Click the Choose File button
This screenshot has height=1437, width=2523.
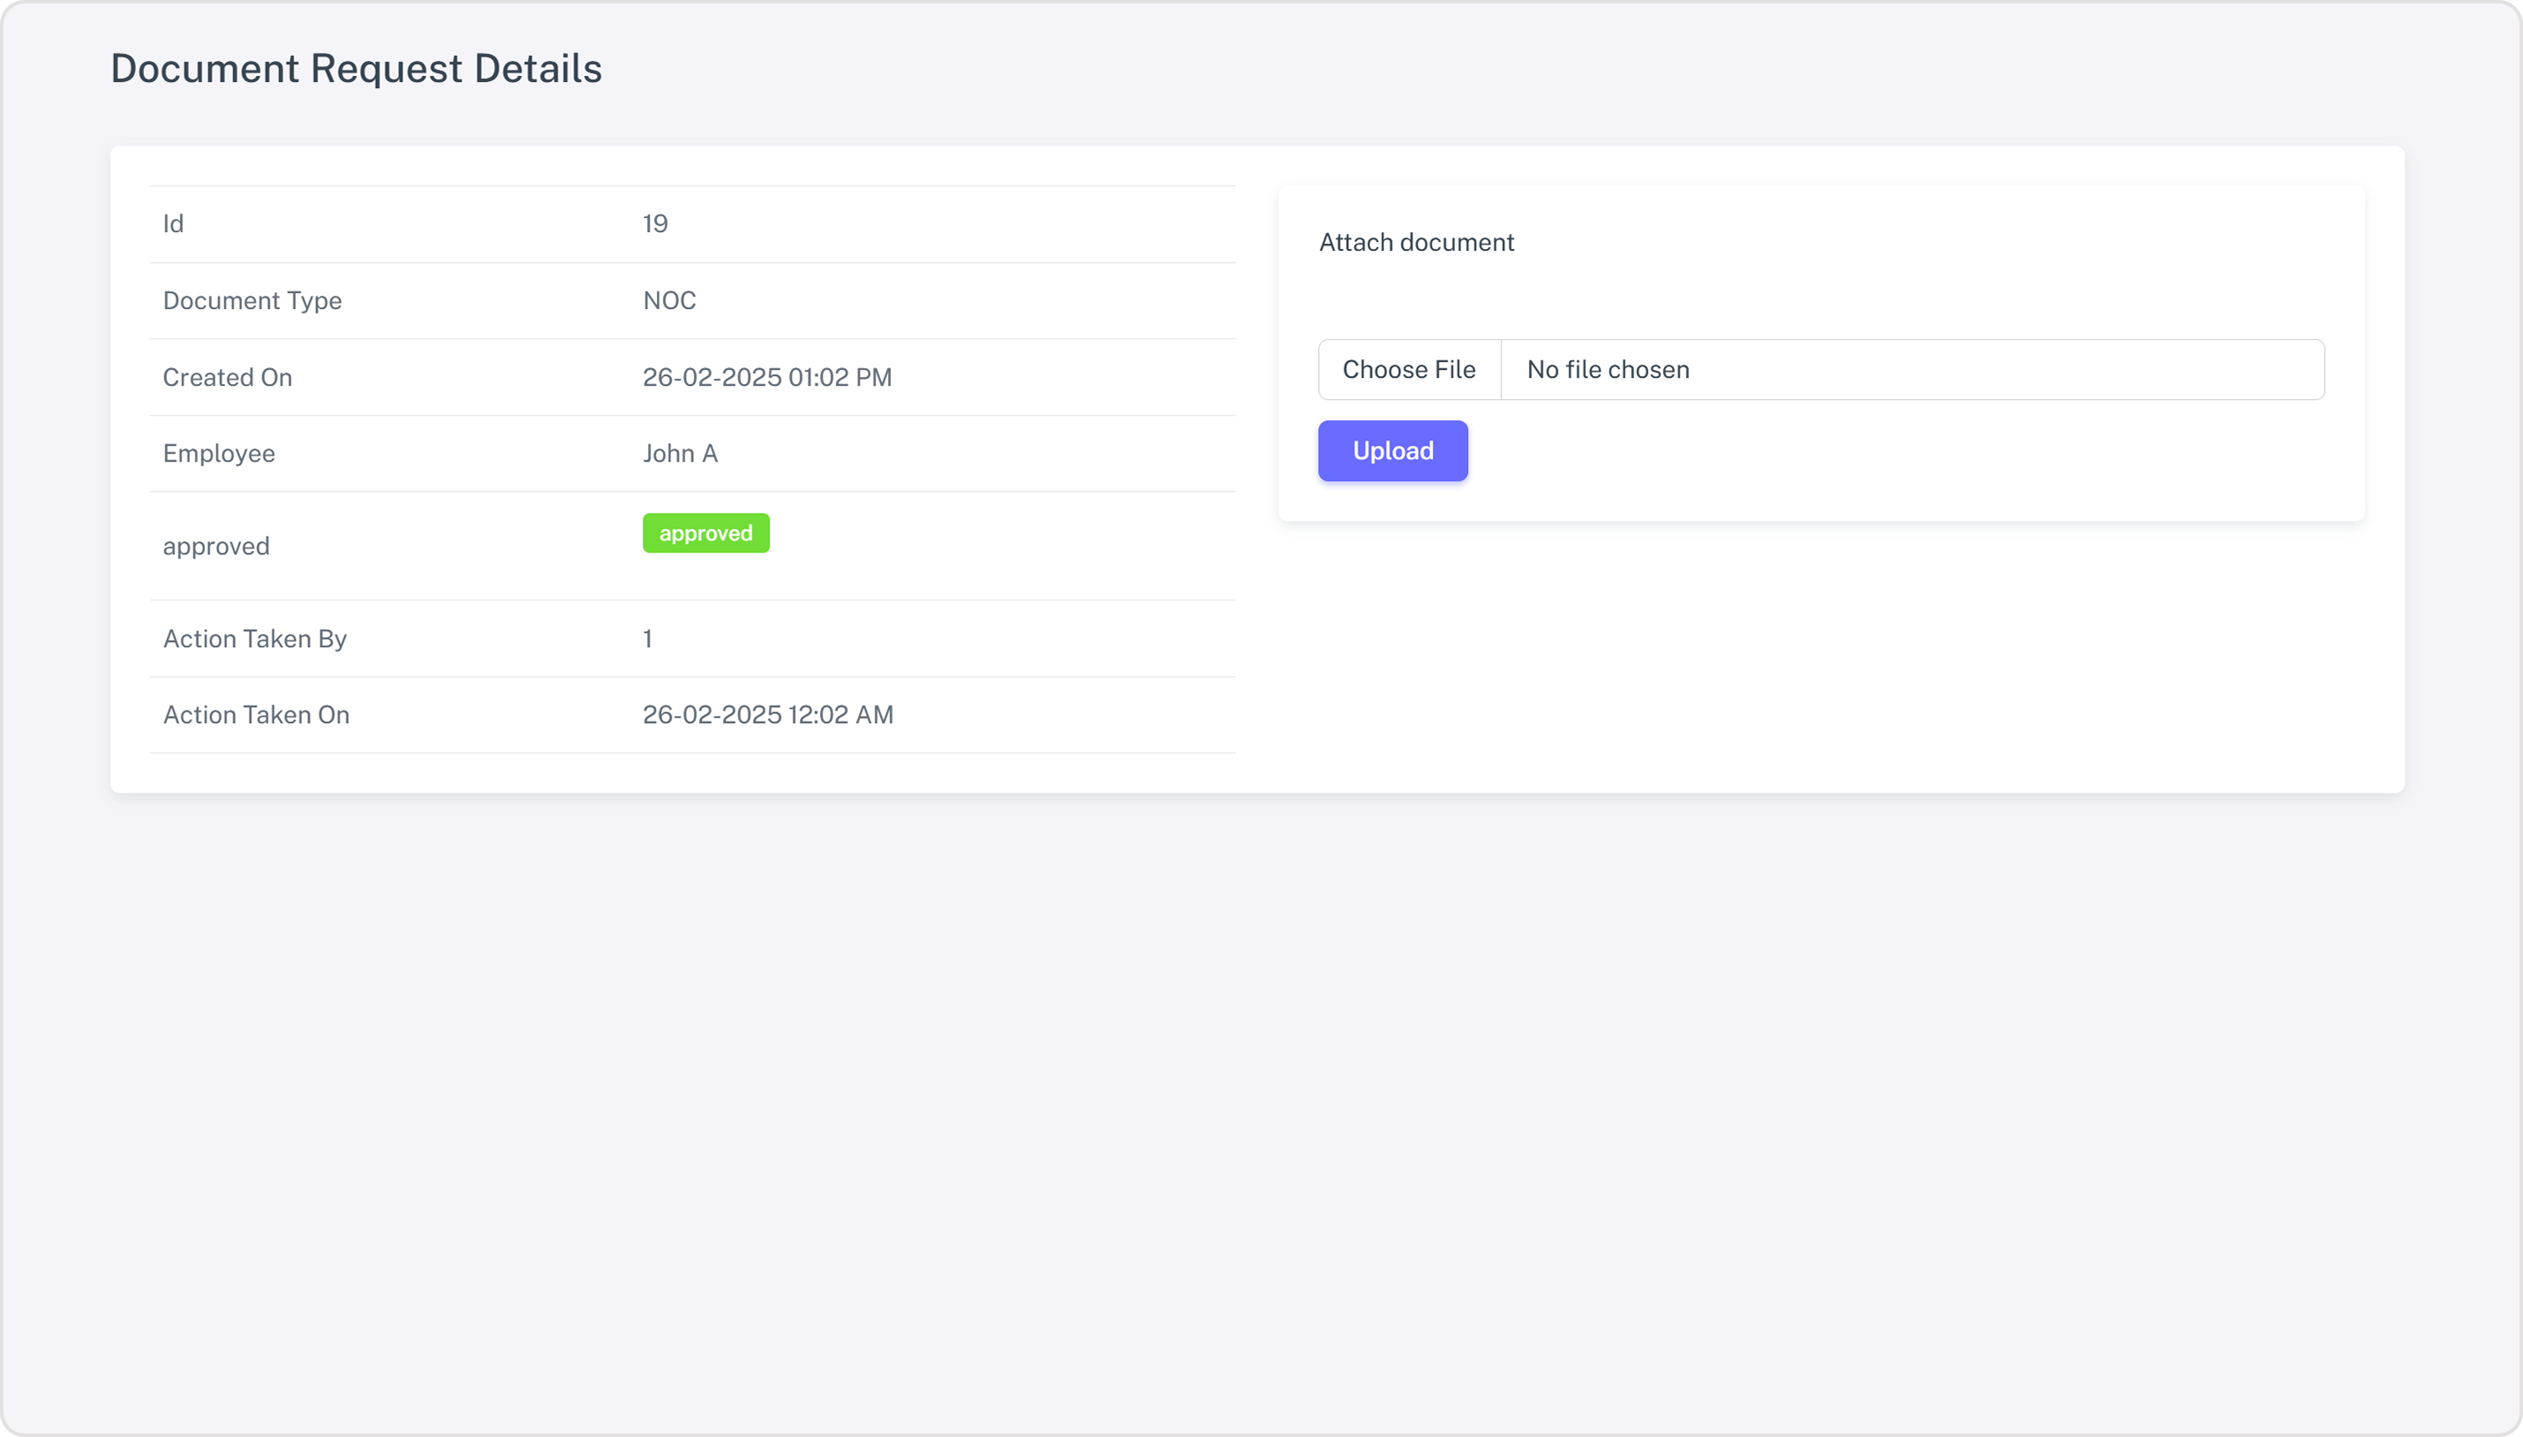tap(1409, 369)
